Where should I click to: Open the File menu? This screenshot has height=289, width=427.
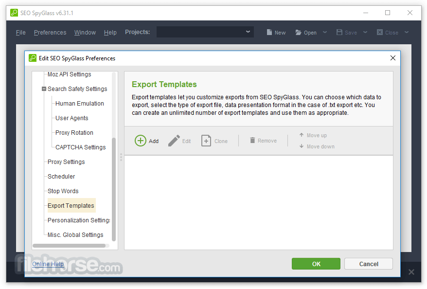coord(21,33)
